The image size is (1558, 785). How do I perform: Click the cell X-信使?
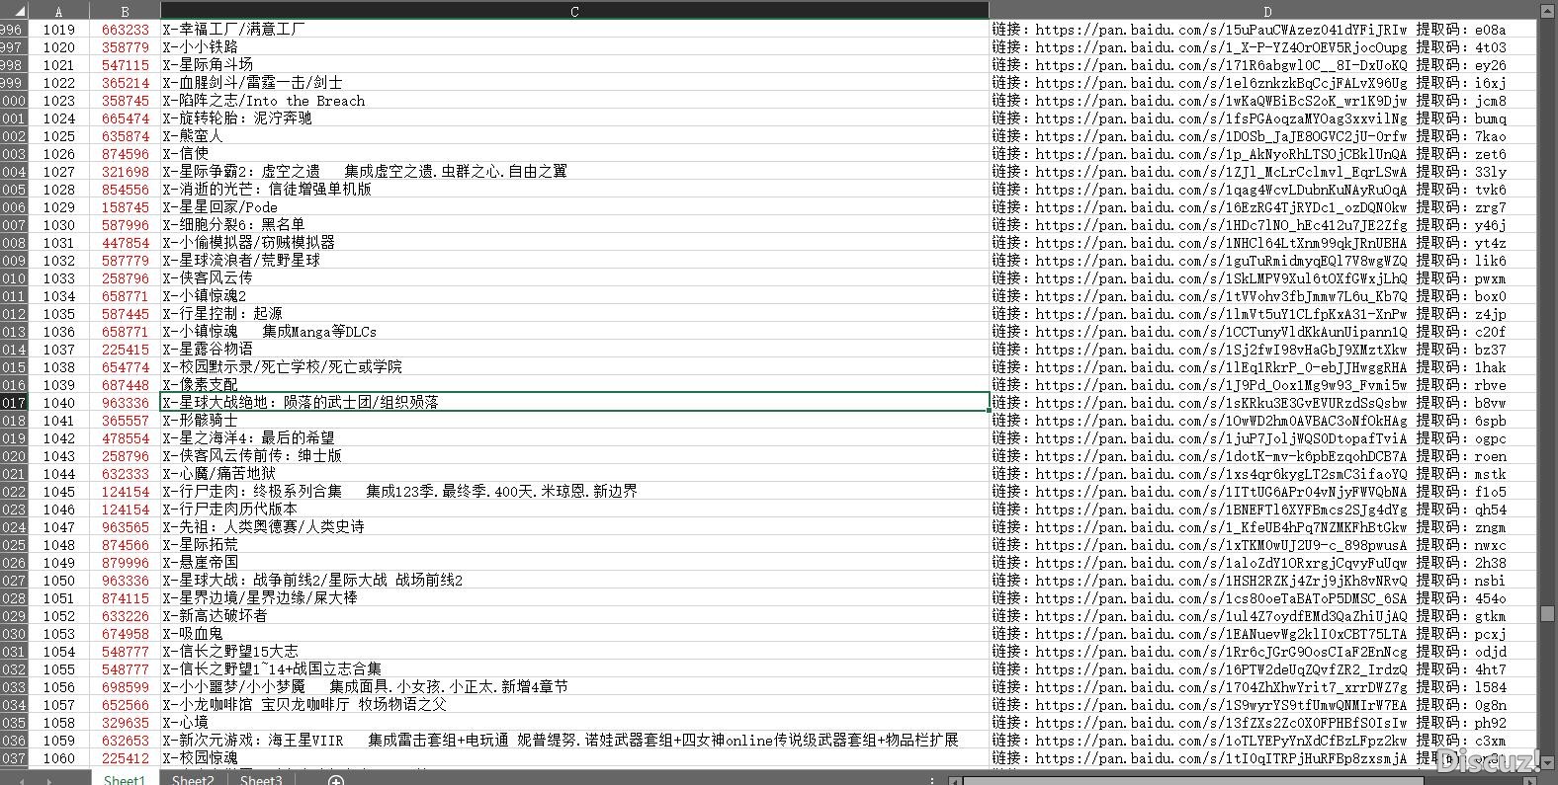point(574,154)
